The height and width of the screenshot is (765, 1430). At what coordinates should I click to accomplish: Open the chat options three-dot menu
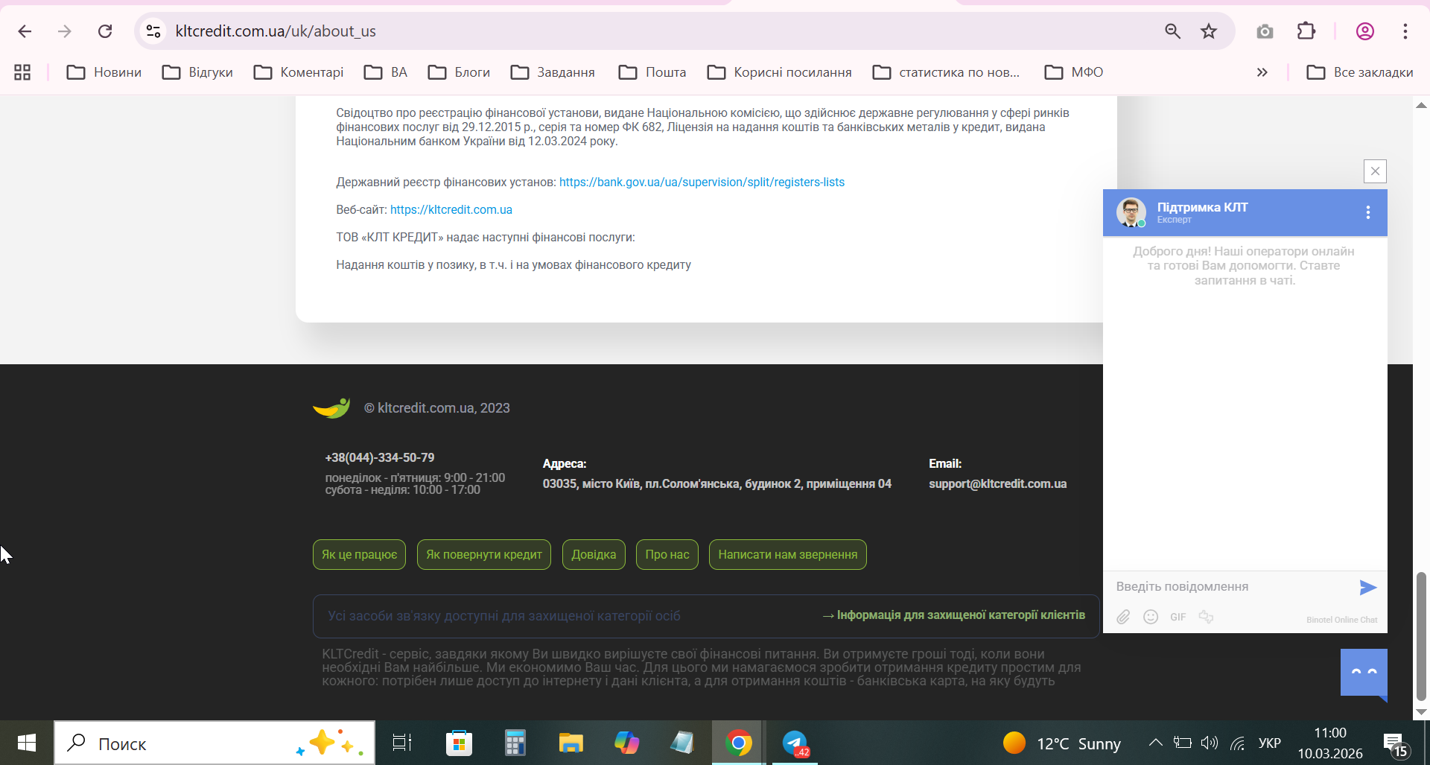point(1368,212)
